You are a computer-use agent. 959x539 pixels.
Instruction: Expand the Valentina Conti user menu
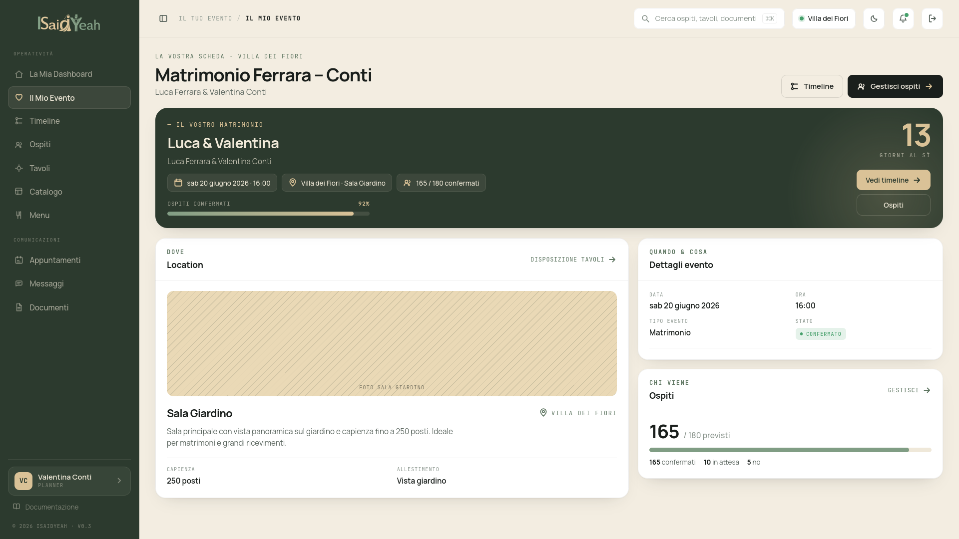coord(69,481)
